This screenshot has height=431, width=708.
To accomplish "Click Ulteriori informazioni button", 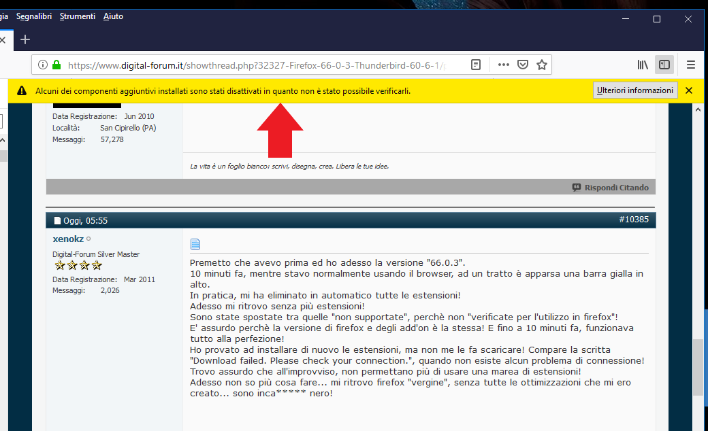I will click(x=635, y=90).
